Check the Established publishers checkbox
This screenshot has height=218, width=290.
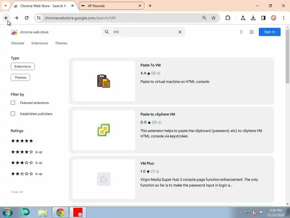(13, 114)
